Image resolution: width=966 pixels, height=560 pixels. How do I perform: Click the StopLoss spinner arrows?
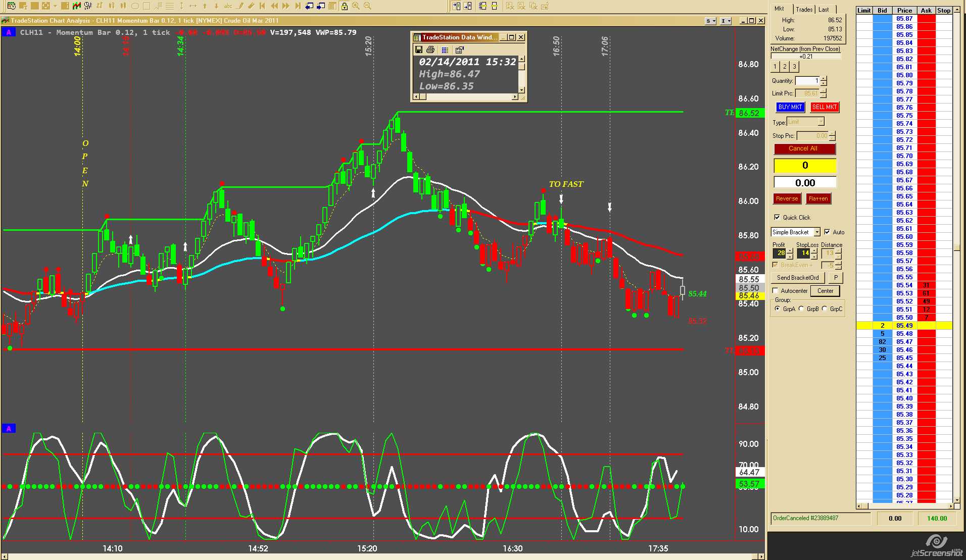pyautogui.click(x=814, y=253)
